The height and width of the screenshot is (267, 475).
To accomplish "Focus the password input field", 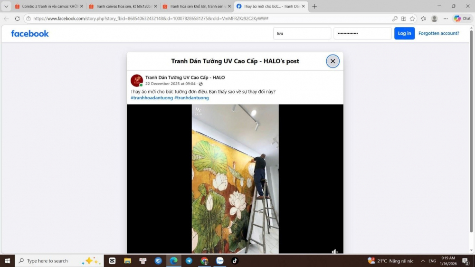I will [362, 33].
